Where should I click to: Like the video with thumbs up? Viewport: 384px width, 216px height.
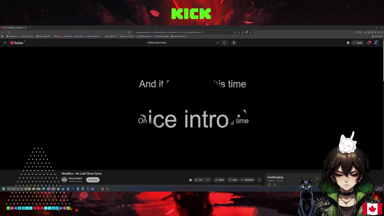point(199,180)
